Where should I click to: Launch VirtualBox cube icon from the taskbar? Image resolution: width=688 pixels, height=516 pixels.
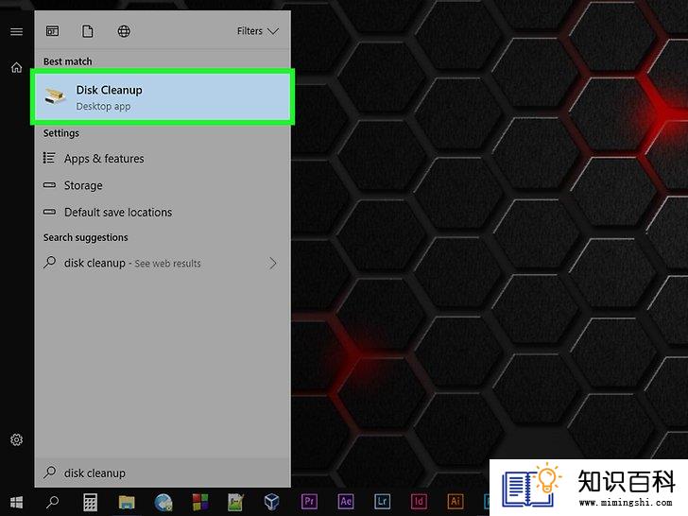271,502
